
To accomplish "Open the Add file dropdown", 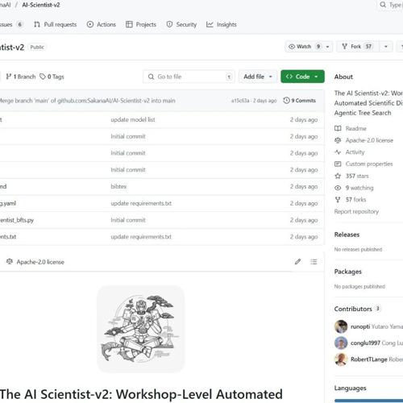I will click(258, 77).
